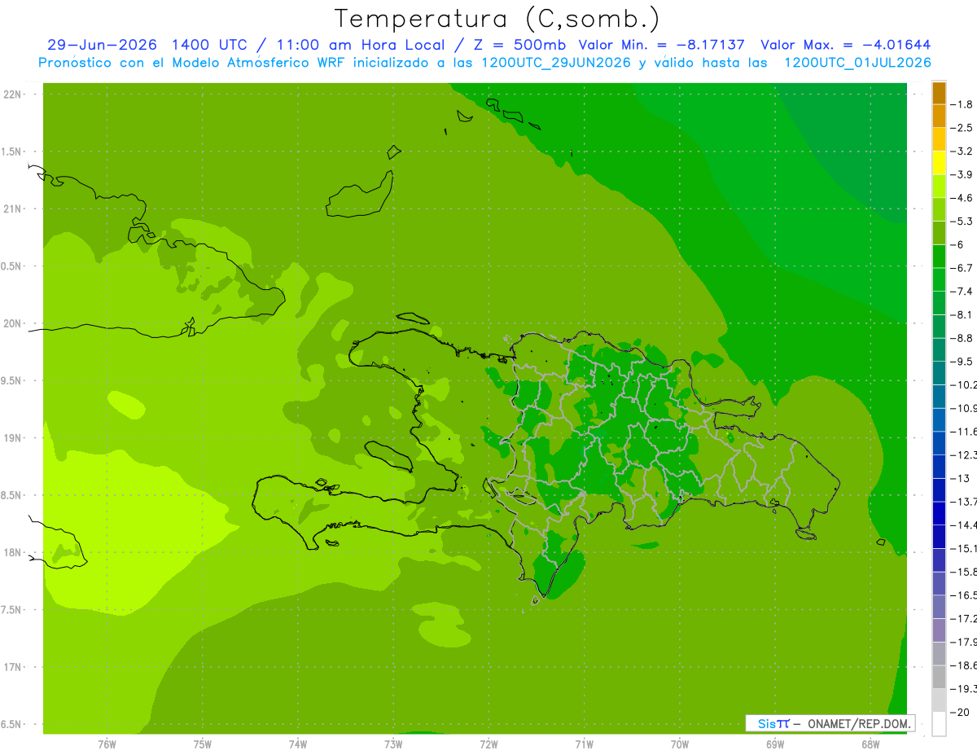The image size is (977, 755).
Task: Click the '74W' longitude axis label
Action: 297,744
